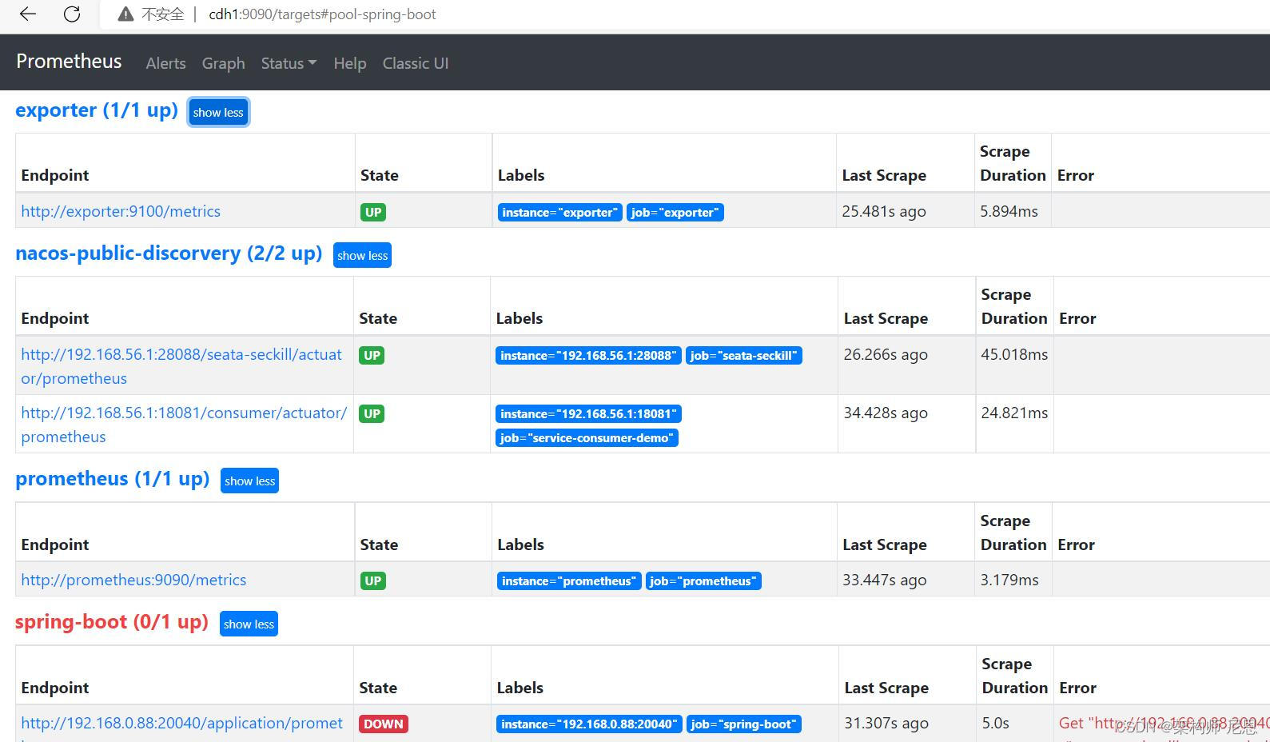Click the not-secure warning triangle icon

click(x=125, y=14)
